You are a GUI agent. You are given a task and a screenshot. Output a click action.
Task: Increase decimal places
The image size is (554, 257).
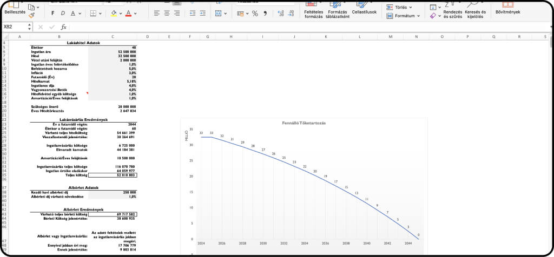(281, 13)
